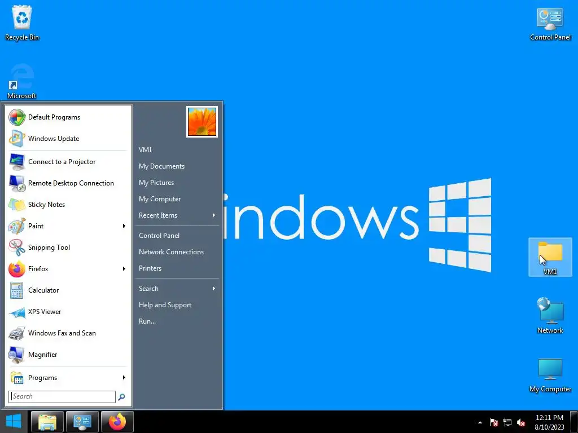Open the Snipping Tool
The width and height of the screenshot is (578, 433).
[x=68, y=248]
